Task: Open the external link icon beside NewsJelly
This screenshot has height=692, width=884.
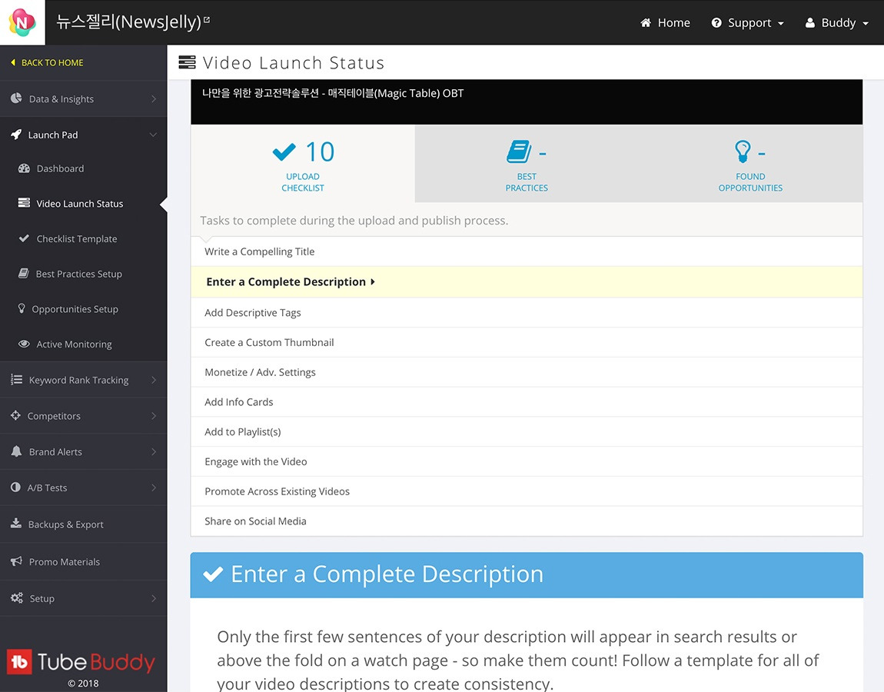Action: (207, 20)
